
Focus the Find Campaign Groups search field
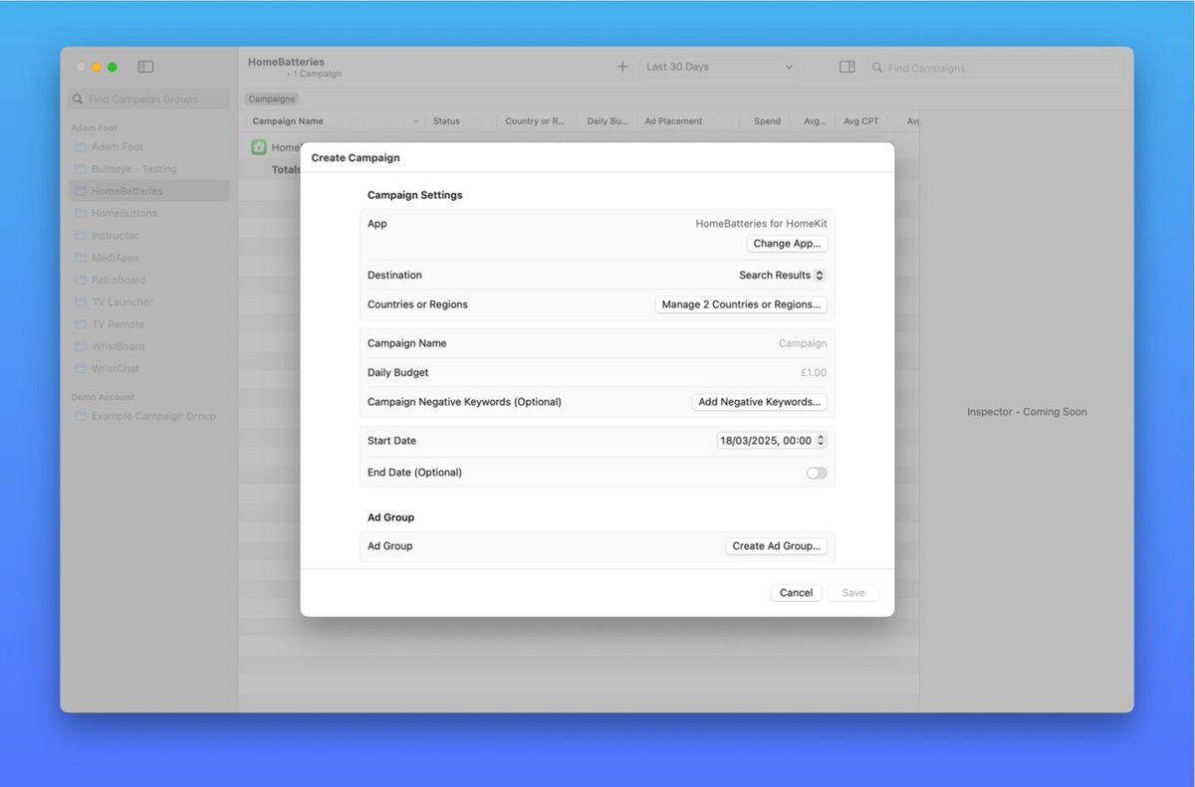click(x=148, y=99)
